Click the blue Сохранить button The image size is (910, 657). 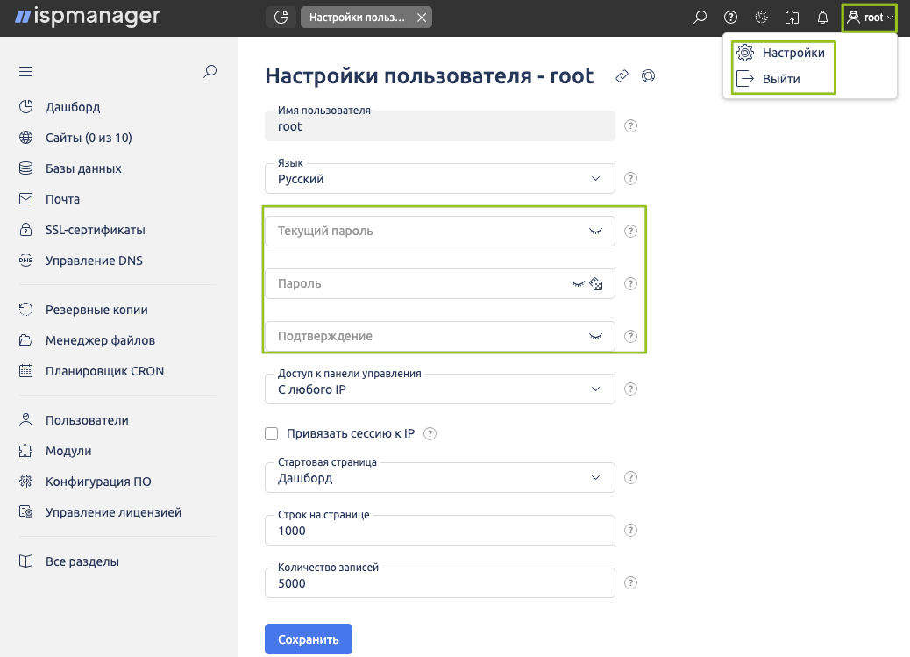click(x=308, y=639)
